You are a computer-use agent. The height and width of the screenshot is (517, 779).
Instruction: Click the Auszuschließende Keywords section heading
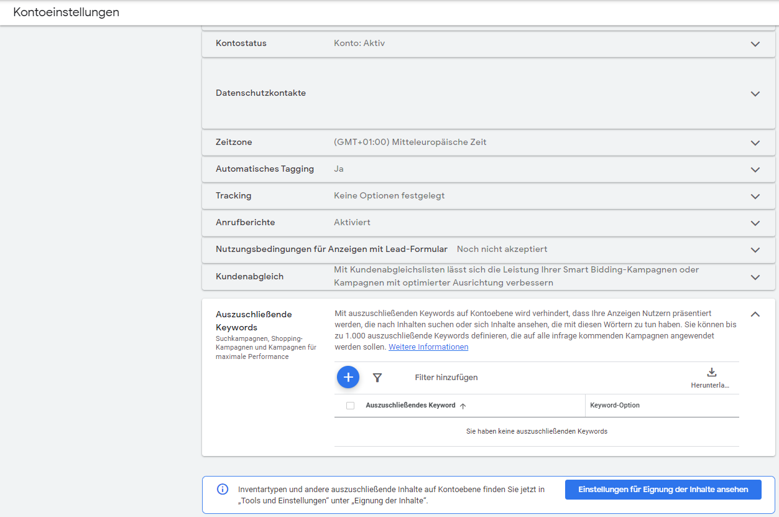click(254, 321)
